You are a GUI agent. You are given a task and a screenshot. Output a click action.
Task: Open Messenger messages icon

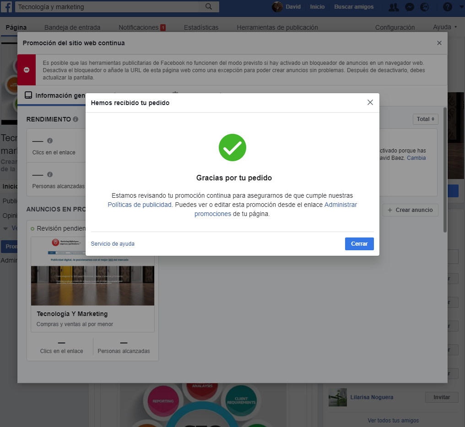[410, 7]
